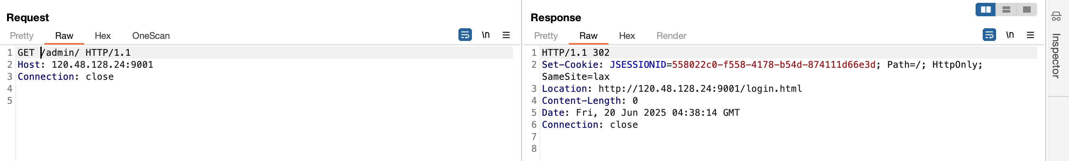Screen dimensions: 1069x161
Task: Open the Request panel hamburger menu
Action: pyautogui.click(x=506, y=35)
